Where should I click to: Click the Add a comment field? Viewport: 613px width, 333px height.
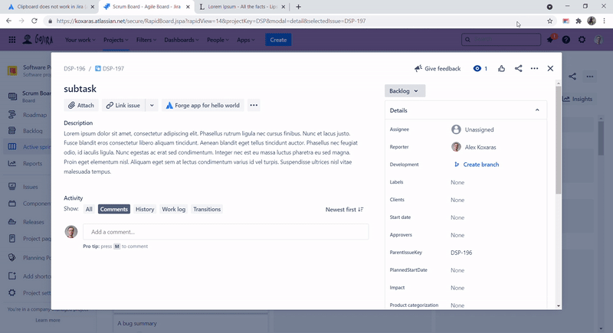(x=225, y=232)
